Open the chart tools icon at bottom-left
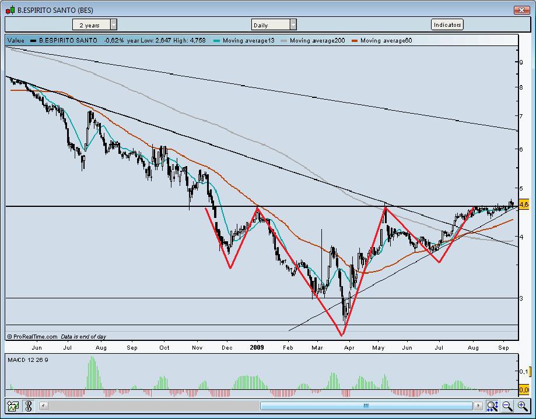 coord(13,406)
